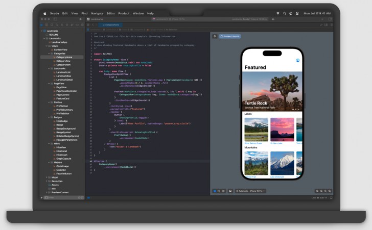Select Selectable preview mode button
Screen dimensions: 372x230
(x=219, y=191)
